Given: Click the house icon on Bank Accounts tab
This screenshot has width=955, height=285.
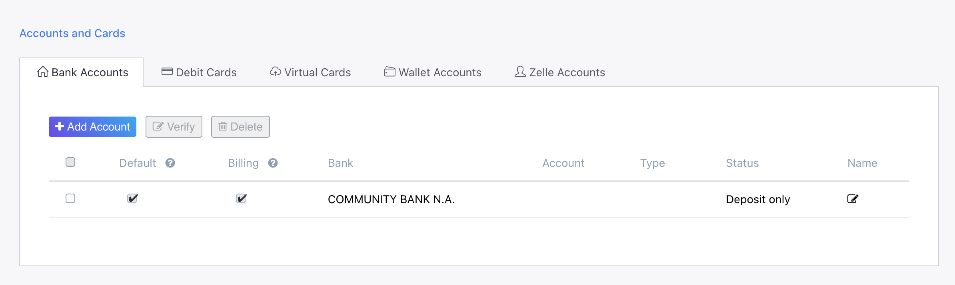Looking at the screenshot, I should click(43, 72).
